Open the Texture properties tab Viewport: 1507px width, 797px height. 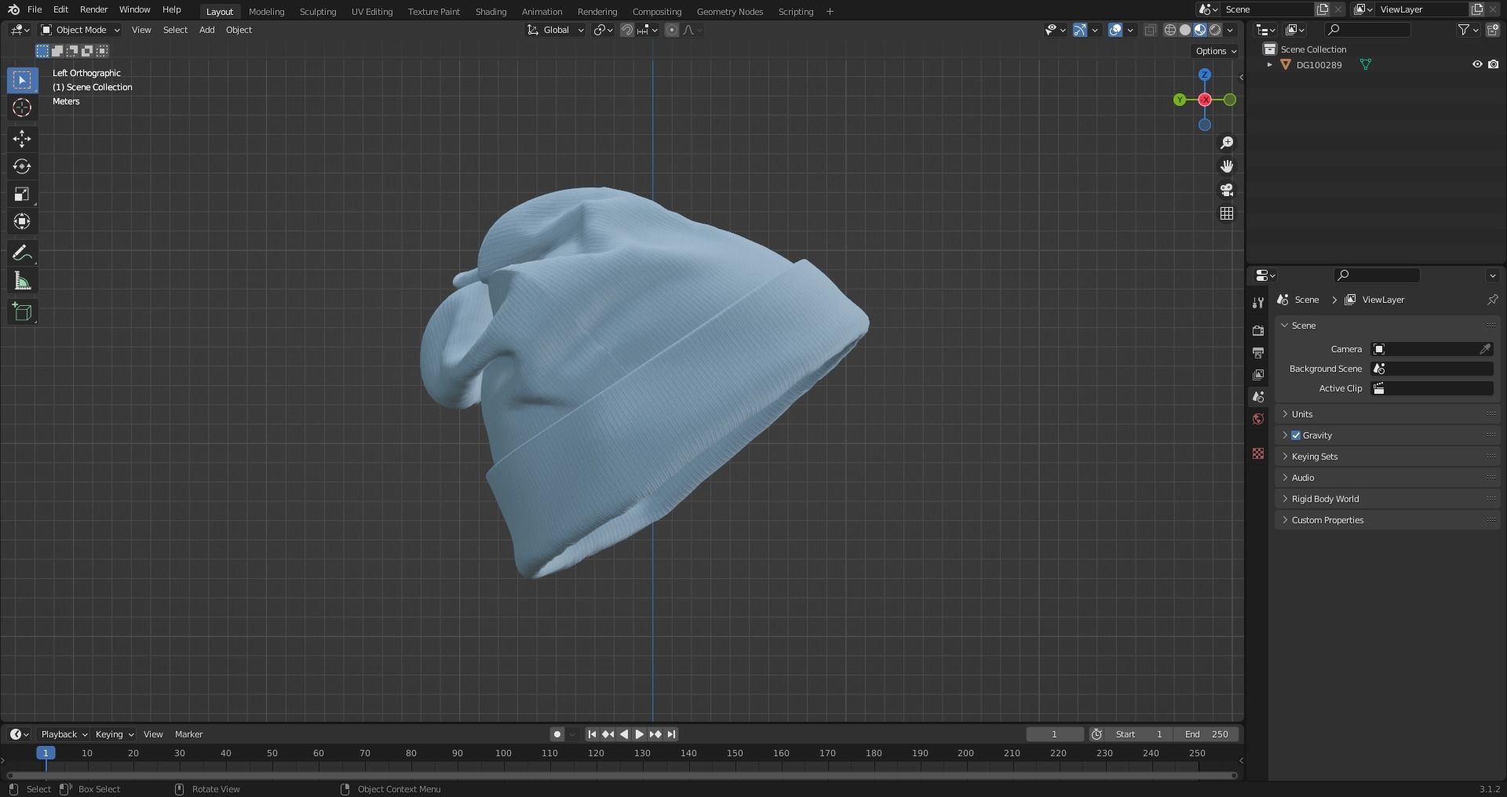(1258, 453)
